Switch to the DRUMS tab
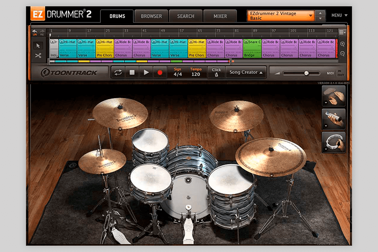The width and height of the screenshot is (378, 252). click(117, 16)
